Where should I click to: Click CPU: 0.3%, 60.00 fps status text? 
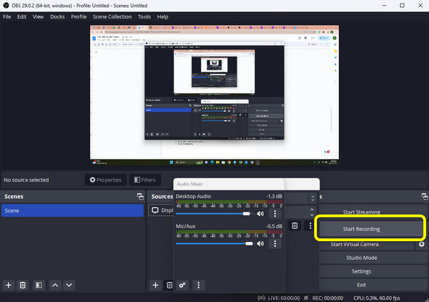377,298
